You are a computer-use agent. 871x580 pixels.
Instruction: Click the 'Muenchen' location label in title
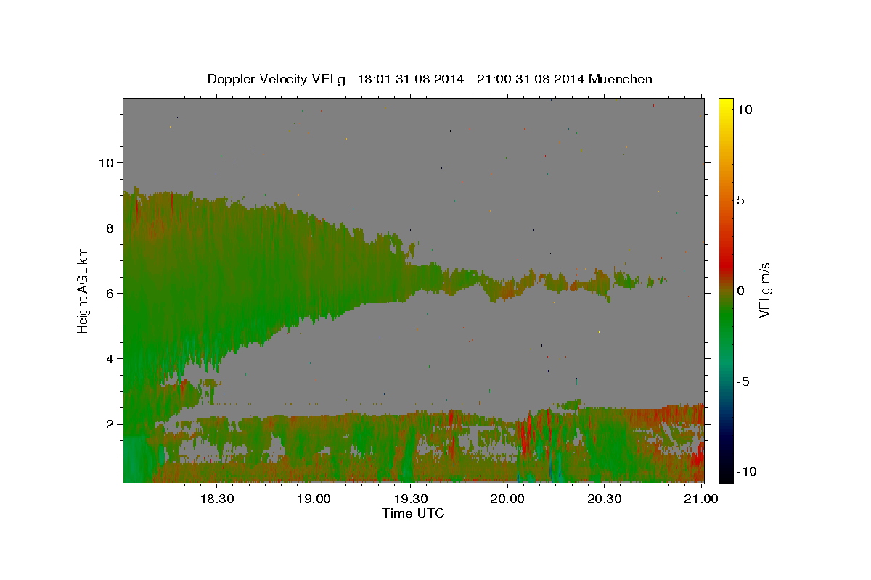[x=621, y=79]
